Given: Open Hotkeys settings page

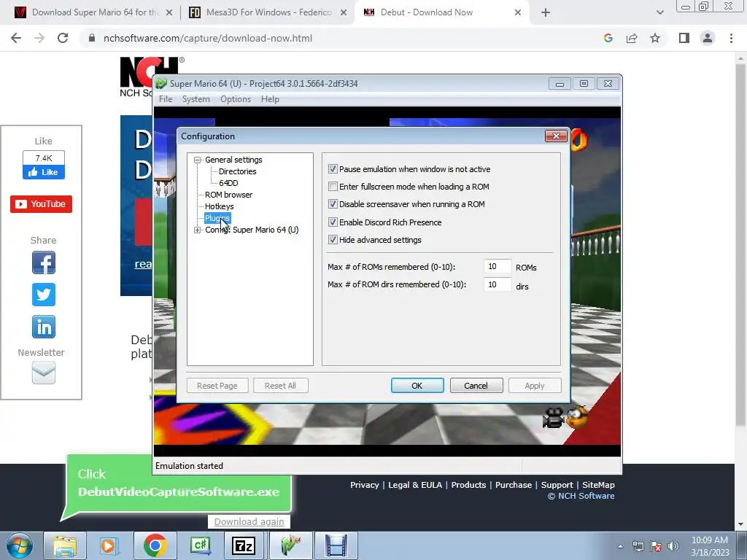Looking at the screenshot, I should click(219, 206).
